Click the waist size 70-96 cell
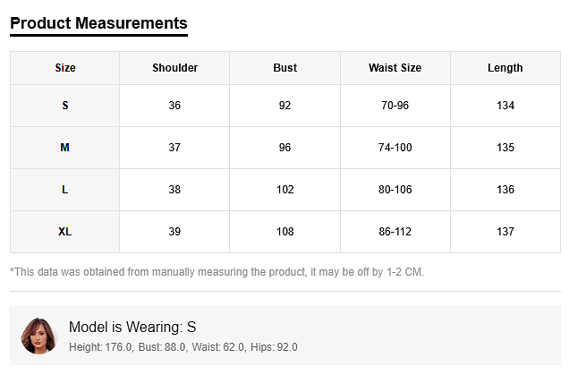 [395, 106]
